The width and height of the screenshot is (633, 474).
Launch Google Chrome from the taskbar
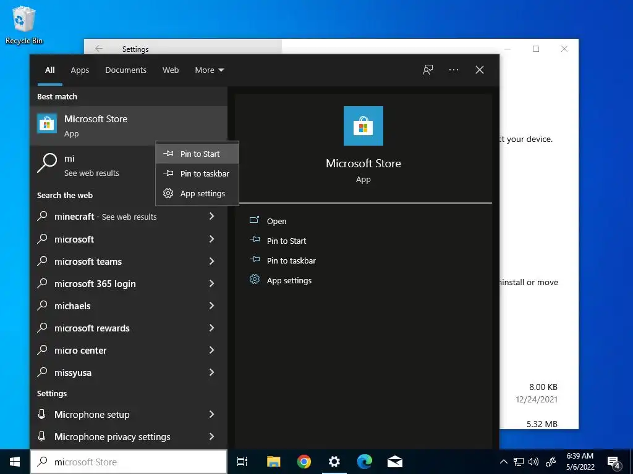[x=304, y=462]
